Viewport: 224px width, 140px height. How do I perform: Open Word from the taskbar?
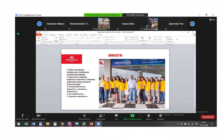[x=33, y=124]
